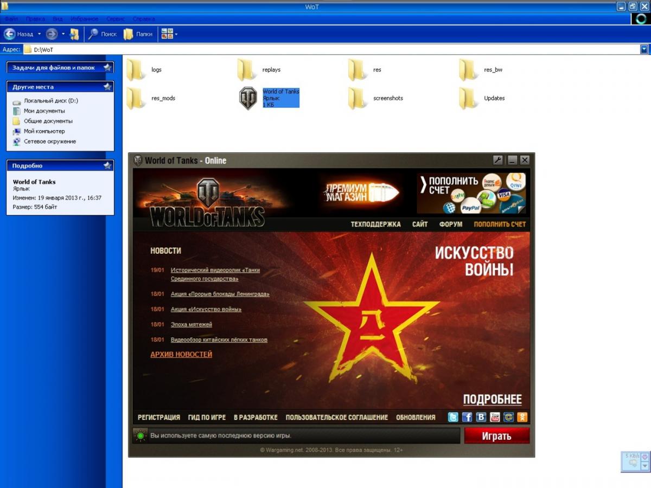Open the ГИД ПО ИГРЕ link
Image resolution: width=651 pixels, height=488 pixels.
pyautogui.click(x=207, y=418)
